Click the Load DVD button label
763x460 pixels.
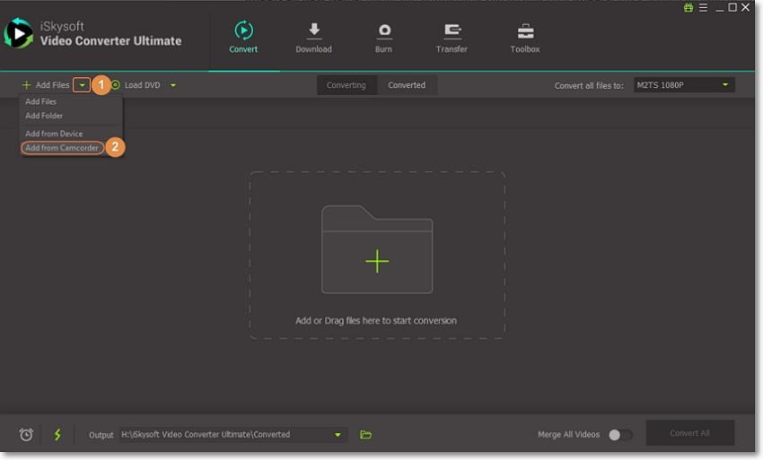pyautogui.click(x=142, y=85)
